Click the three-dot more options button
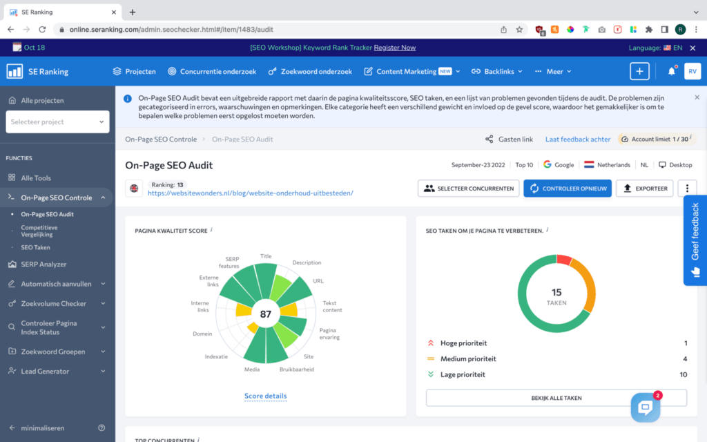The height and width of the screenshot is (442, 707). coord(687,189)
